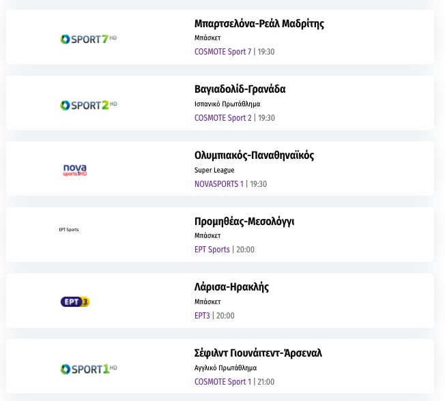Open the COSMOTE Sport 7 channel link

tap(222, 52)
